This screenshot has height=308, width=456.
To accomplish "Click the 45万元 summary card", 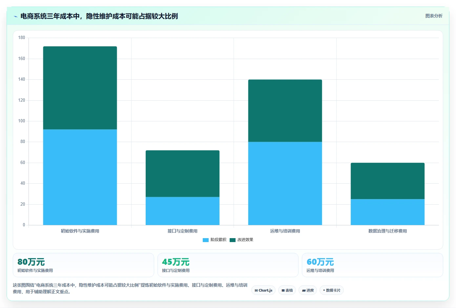I will [x=228, y=265].
